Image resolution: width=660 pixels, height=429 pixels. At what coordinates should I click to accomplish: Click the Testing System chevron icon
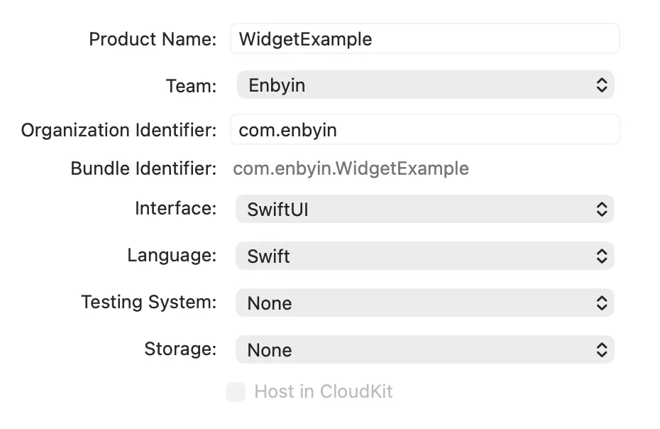point(603,303)
